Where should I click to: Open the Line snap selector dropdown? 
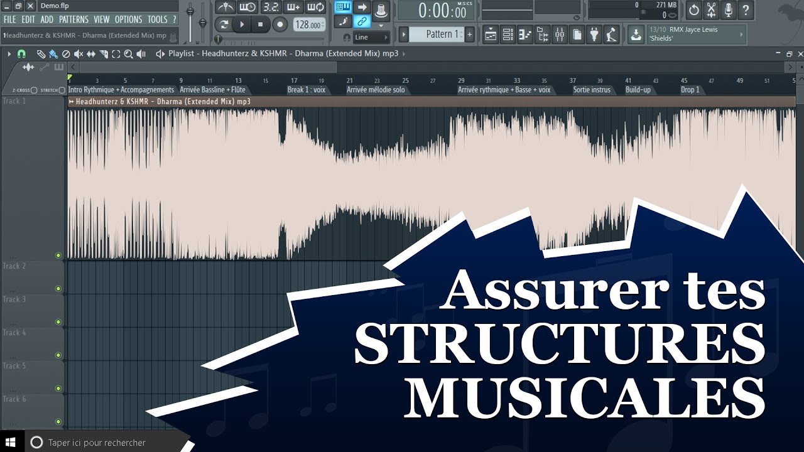371,37
